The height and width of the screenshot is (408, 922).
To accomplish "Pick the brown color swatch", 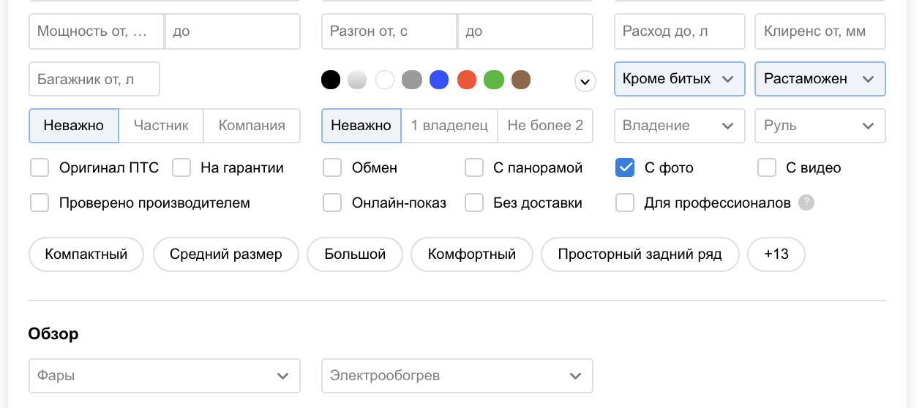I will pos(521,80).
